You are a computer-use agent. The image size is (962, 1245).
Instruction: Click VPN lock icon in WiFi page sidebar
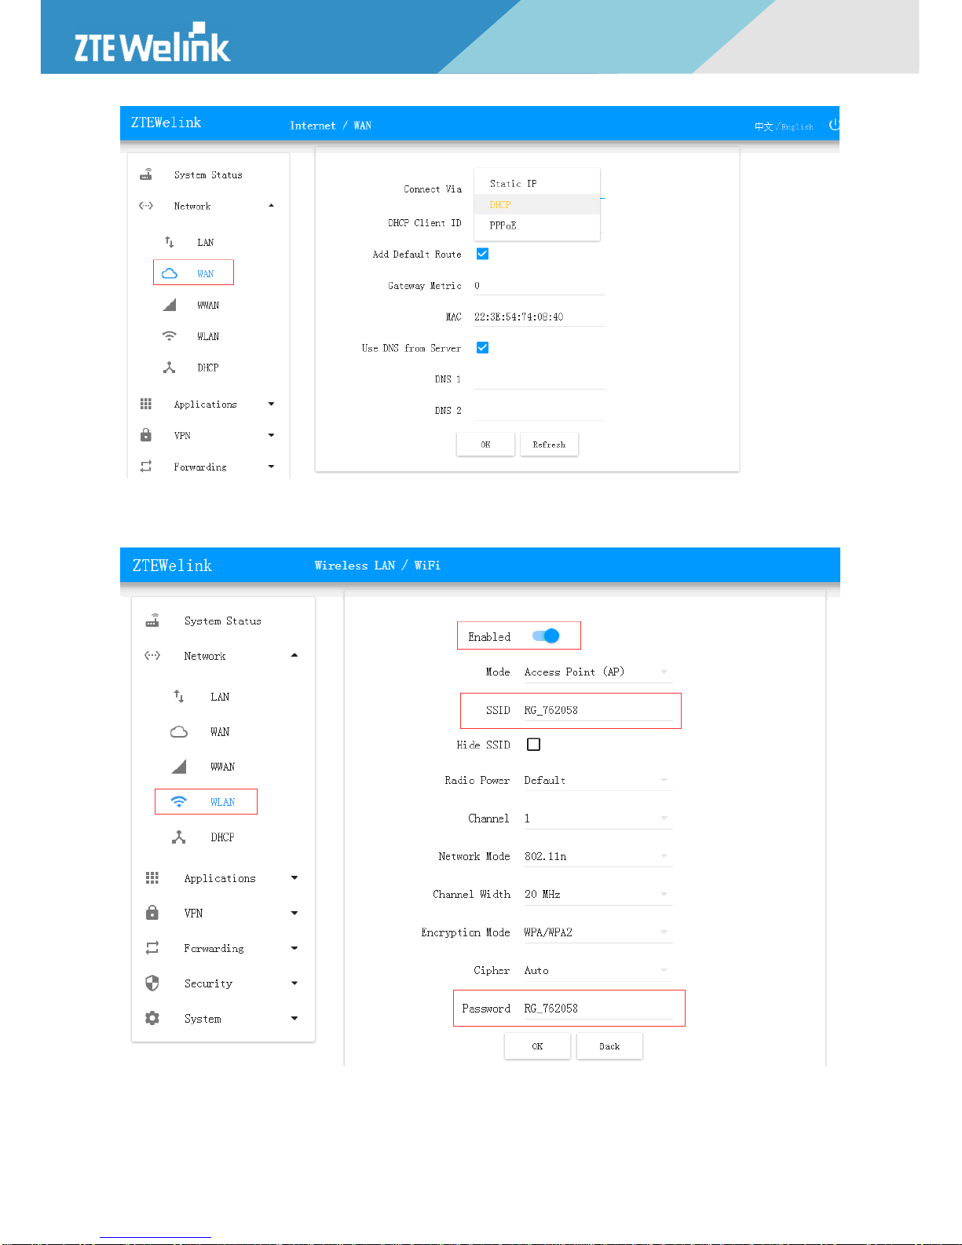[x=152, y=913]
